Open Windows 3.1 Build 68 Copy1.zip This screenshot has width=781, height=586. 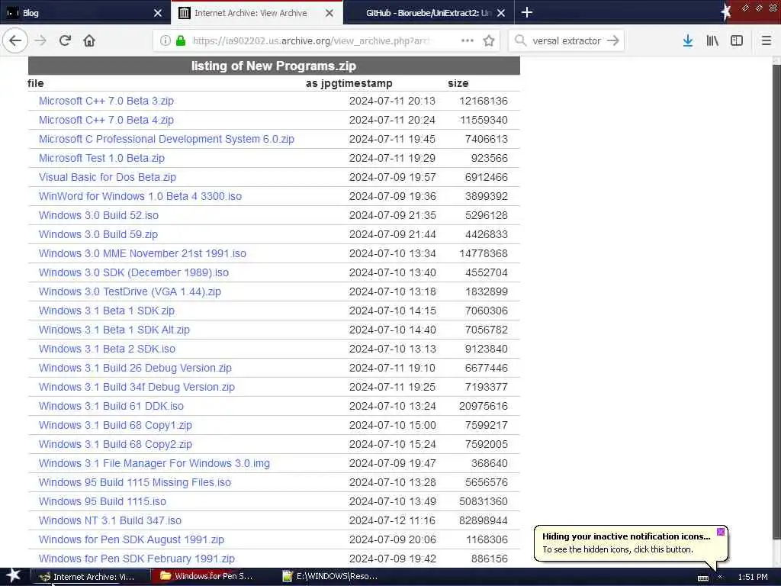[x=115, y=425]
